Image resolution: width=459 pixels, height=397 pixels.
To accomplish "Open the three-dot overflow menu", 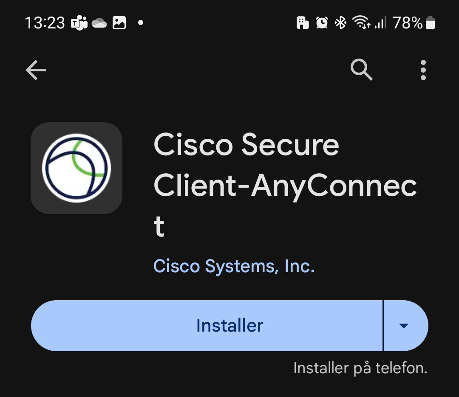I will coord(423,70).
